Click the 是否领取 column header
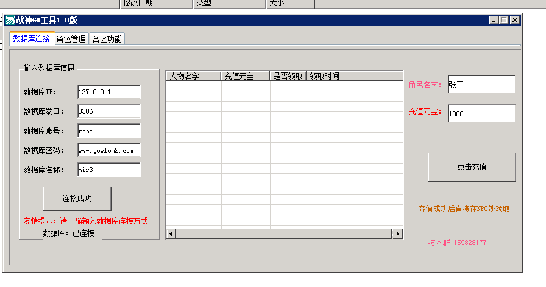Viewport: 546px width, 287px height. click(x=288, y=76)
